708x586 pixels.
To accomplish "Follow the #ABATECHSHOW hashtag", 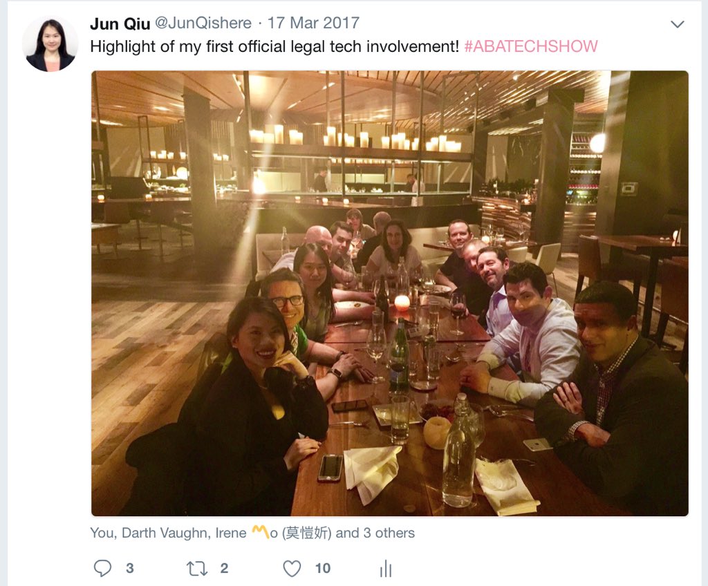I will point(531,46).
